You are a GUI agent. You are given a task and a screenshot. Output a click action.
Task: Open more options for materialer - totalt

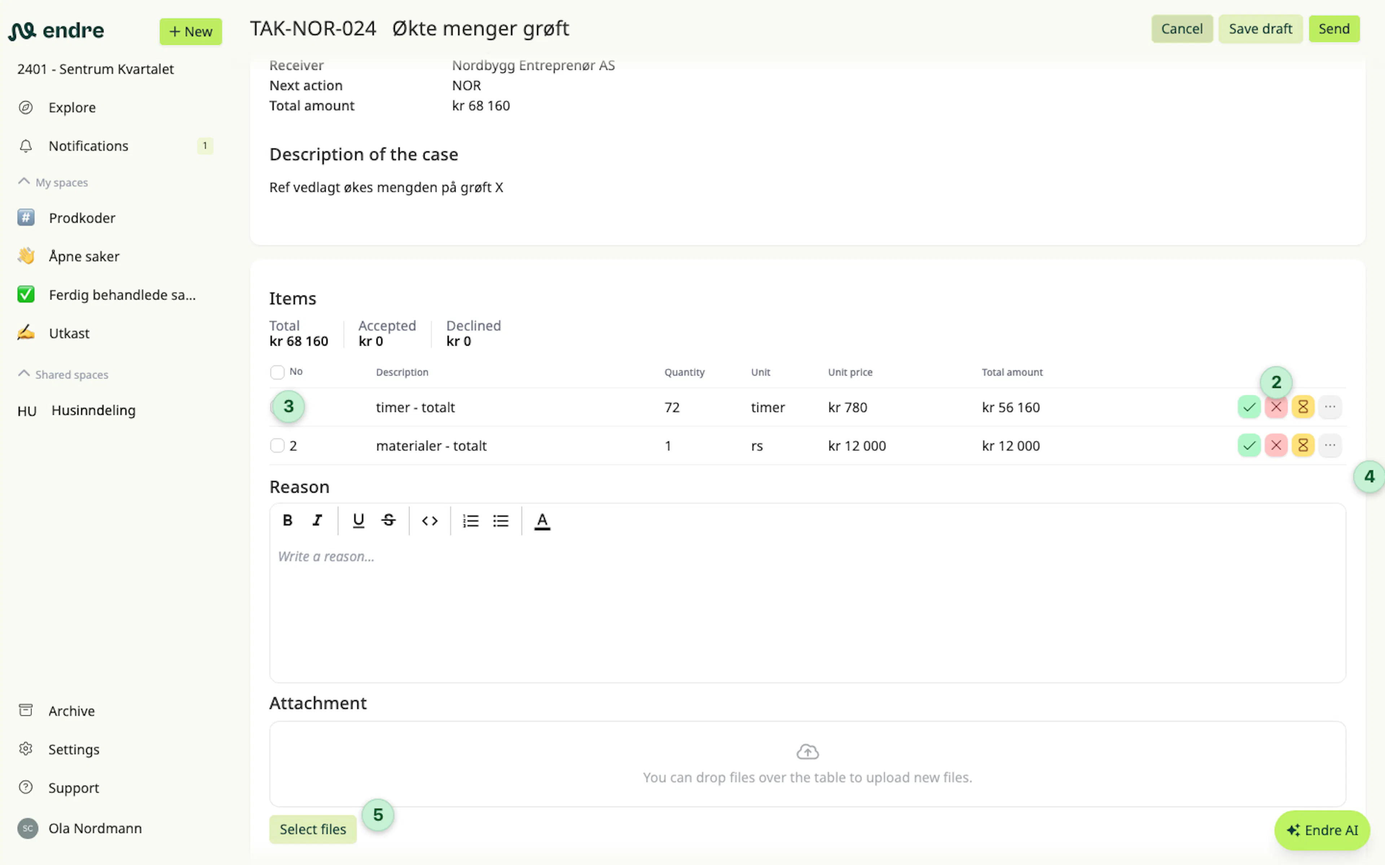pos(1329,445)
